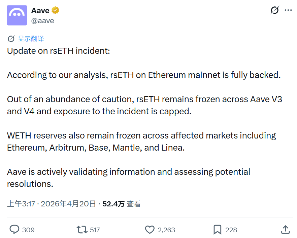The width and height of the screenshot is (297, 238).
Task: Like the post with the heart icon
Action: coord(150,230)
